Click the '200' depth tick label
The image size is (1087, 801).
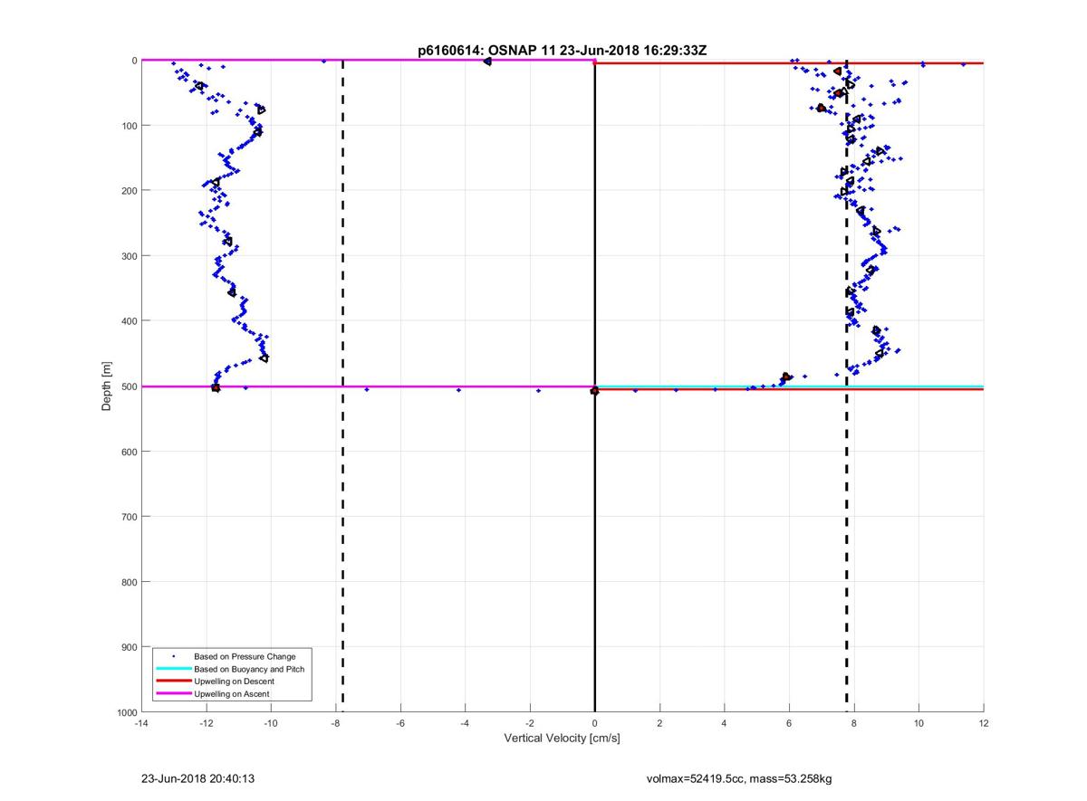[x=129, y=191]
